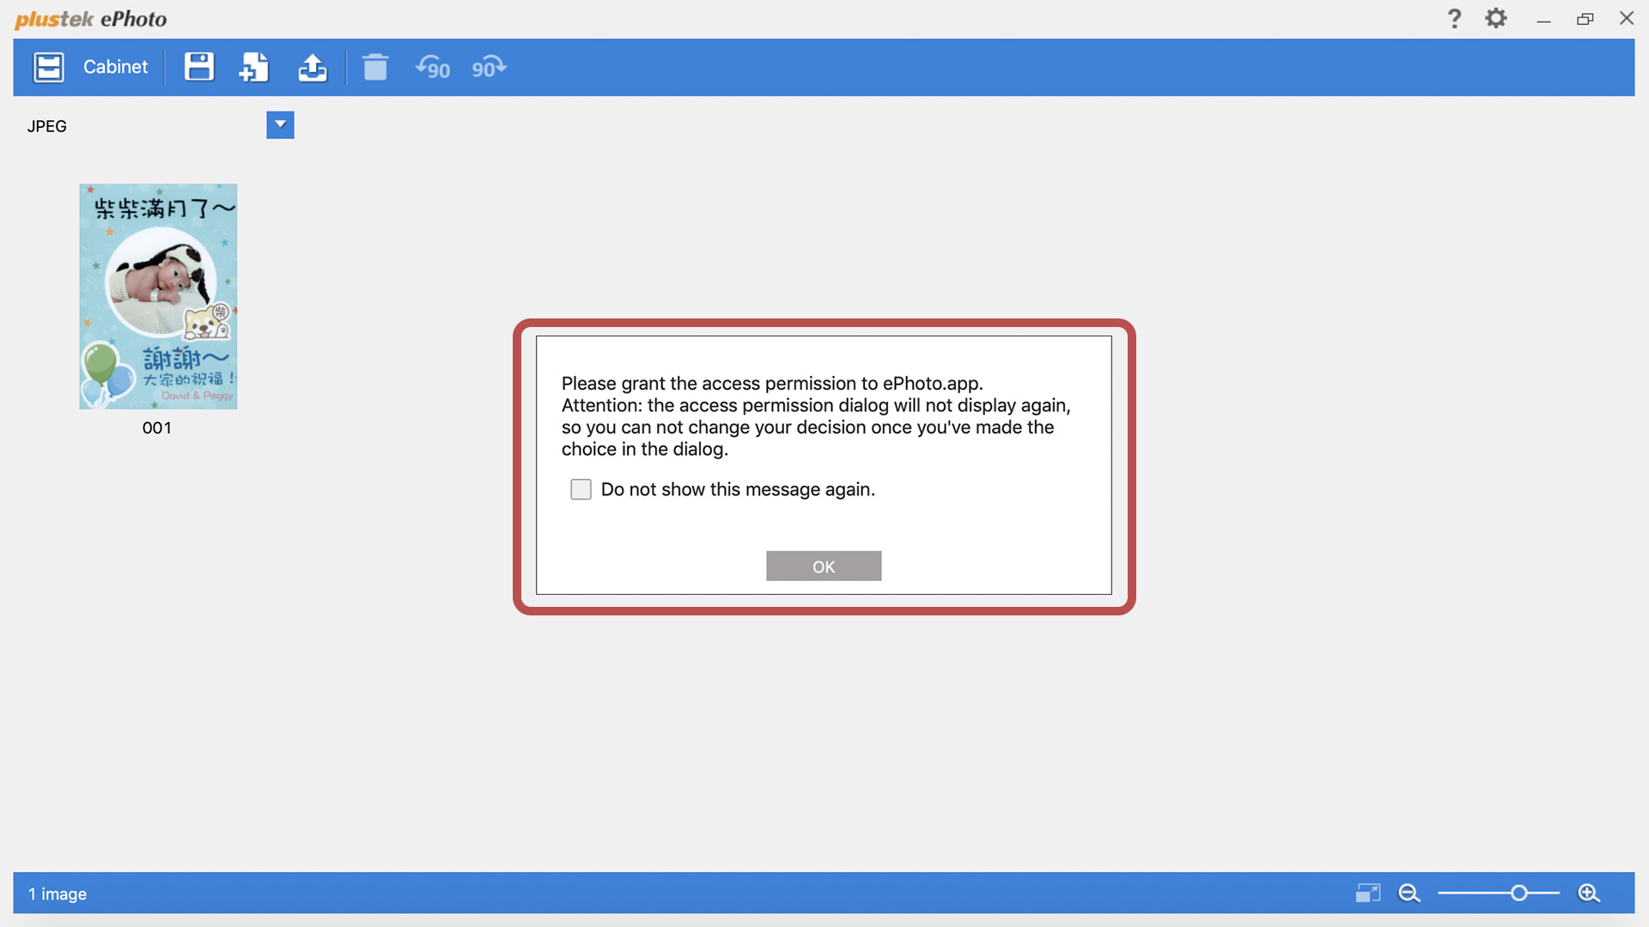
Task: Click the Cabinet label in toolbar
Action: [x=115, y=67]
